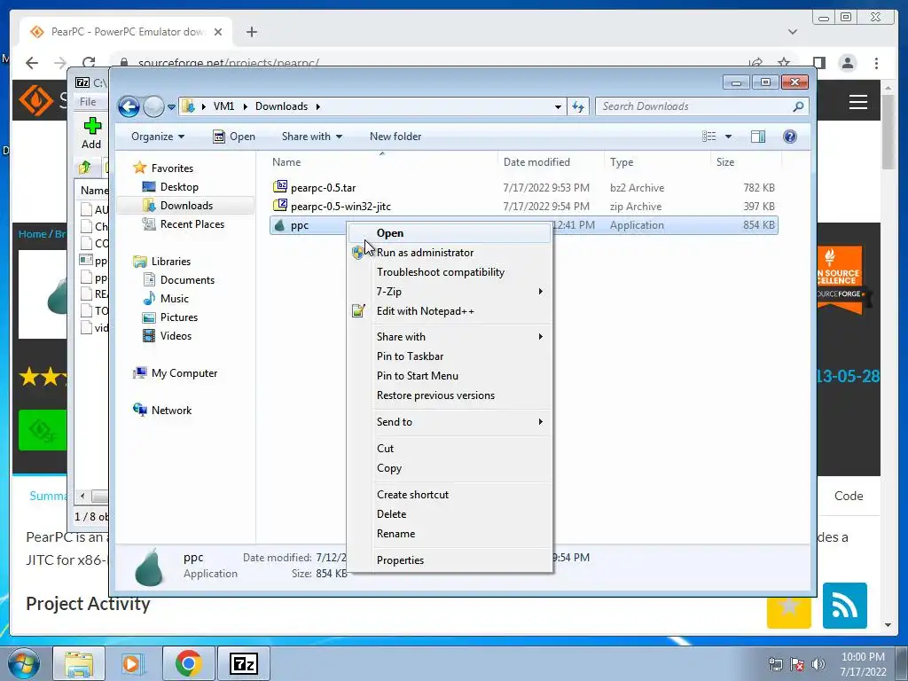Screen dimensions: 908x681
Task: Click the change view icon
Action: coord(708,137)
